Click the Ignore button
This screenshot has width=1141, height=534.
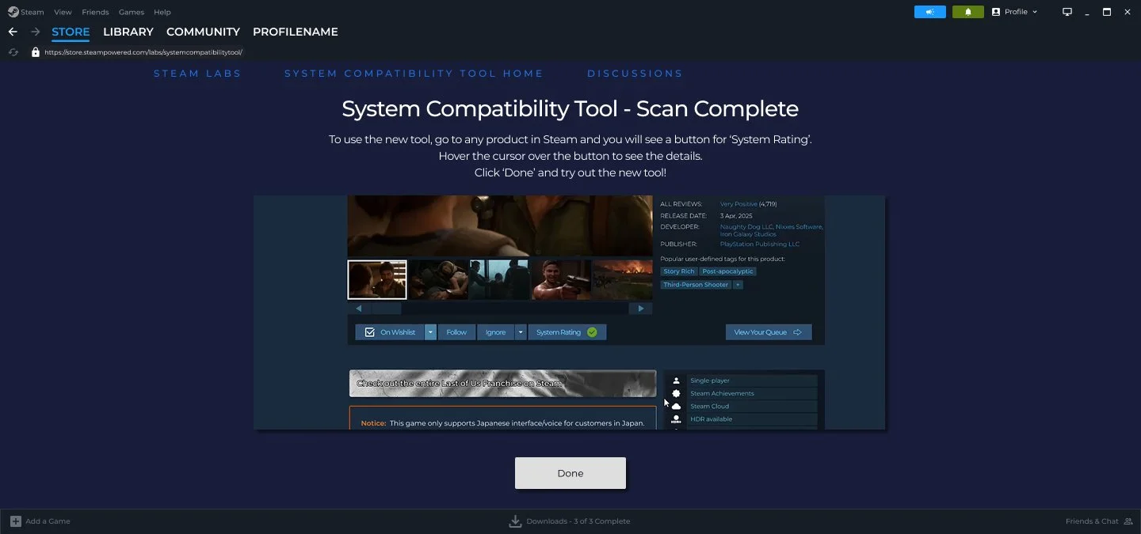(496, 332)
